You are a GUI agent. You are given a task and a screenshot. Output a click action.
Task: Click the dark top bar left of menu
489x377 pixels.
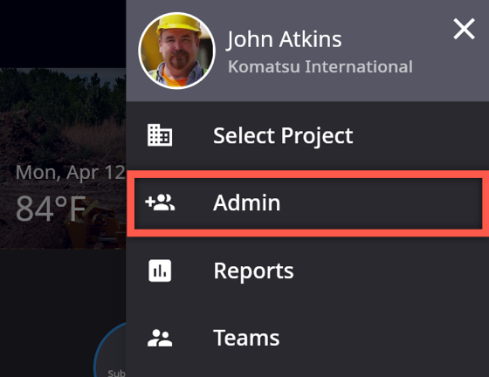(x=63, y=34)
